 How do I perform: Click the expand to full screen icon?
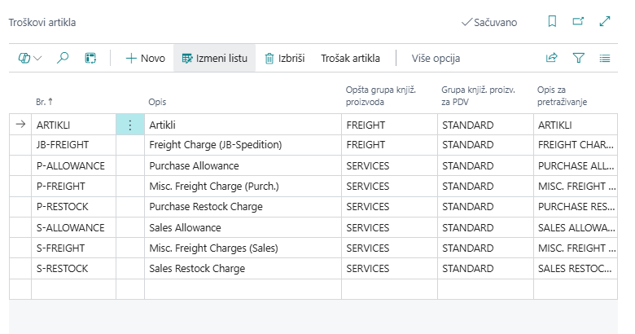tap(605, 22)
